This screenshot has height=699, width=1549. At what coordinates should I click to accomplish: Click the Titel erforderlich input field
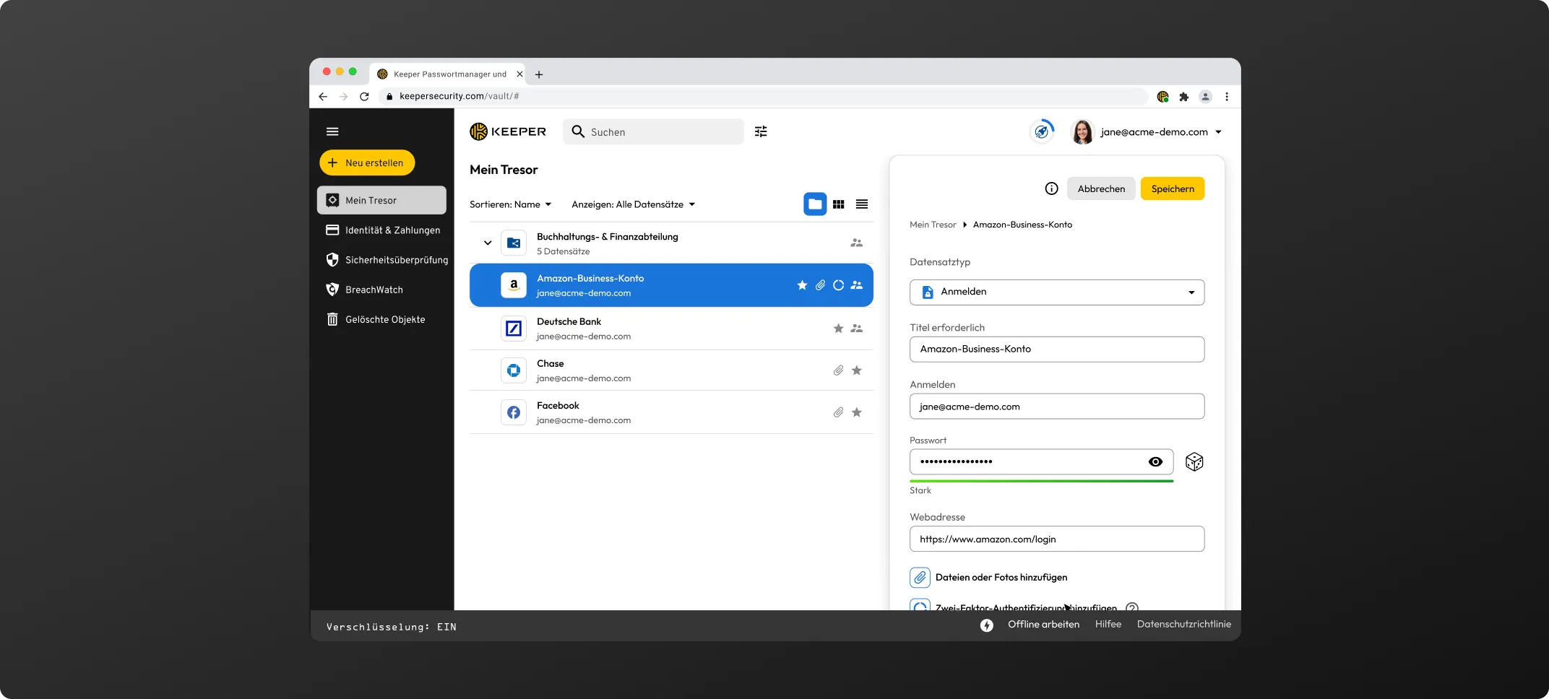1057,349
